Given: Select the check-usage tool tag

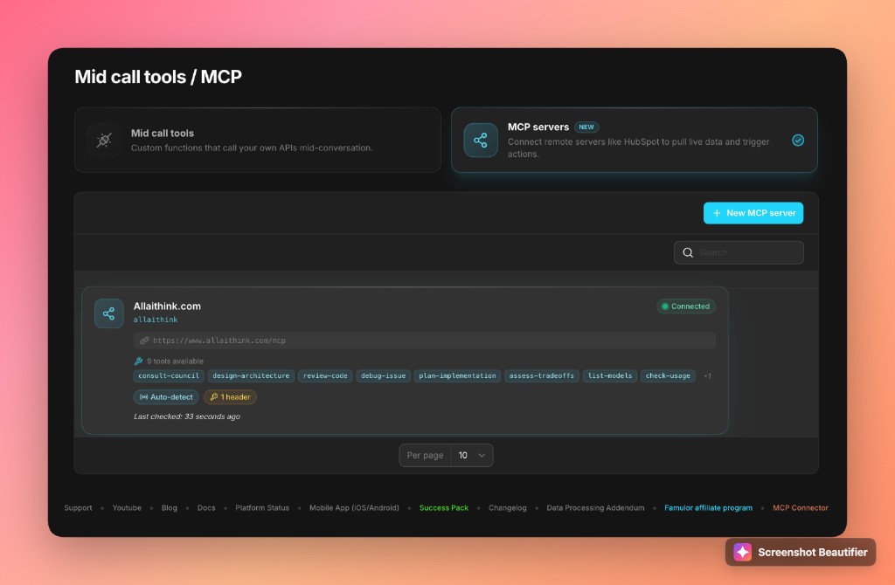Looking at the screenshot, I should pyautogui.click(x=668, y=375).
